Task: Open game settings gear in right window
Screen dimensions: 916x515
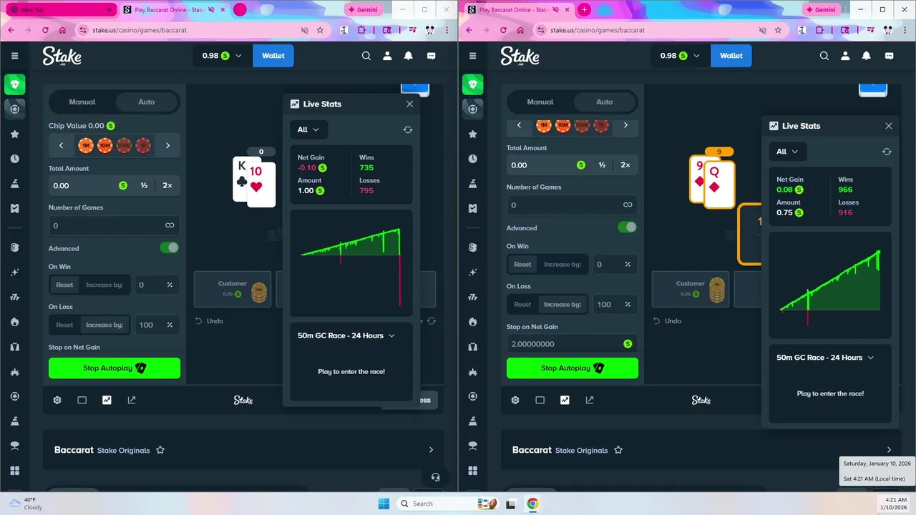Action: click(x=515, y=400)
